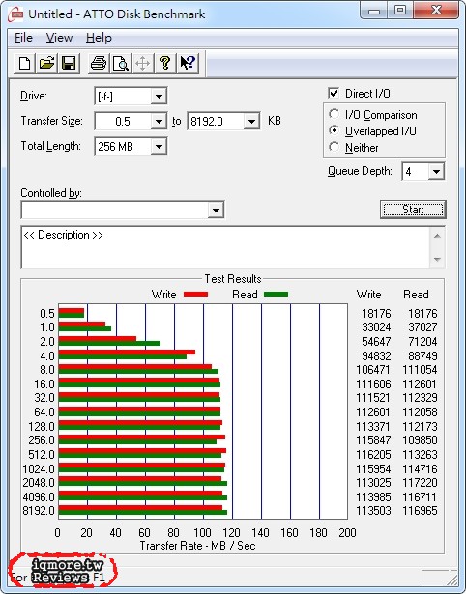This screenshot has height=594, width=466.
Task: Start the benchmark with the Start button
Action: (413, 210)
